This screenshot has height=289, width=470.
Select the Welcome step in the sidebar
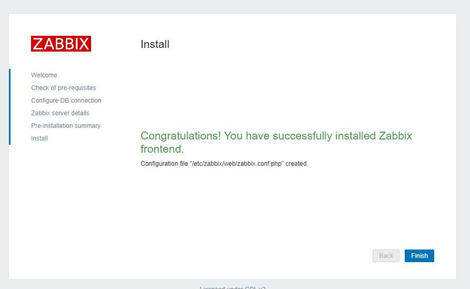[44, 75]
